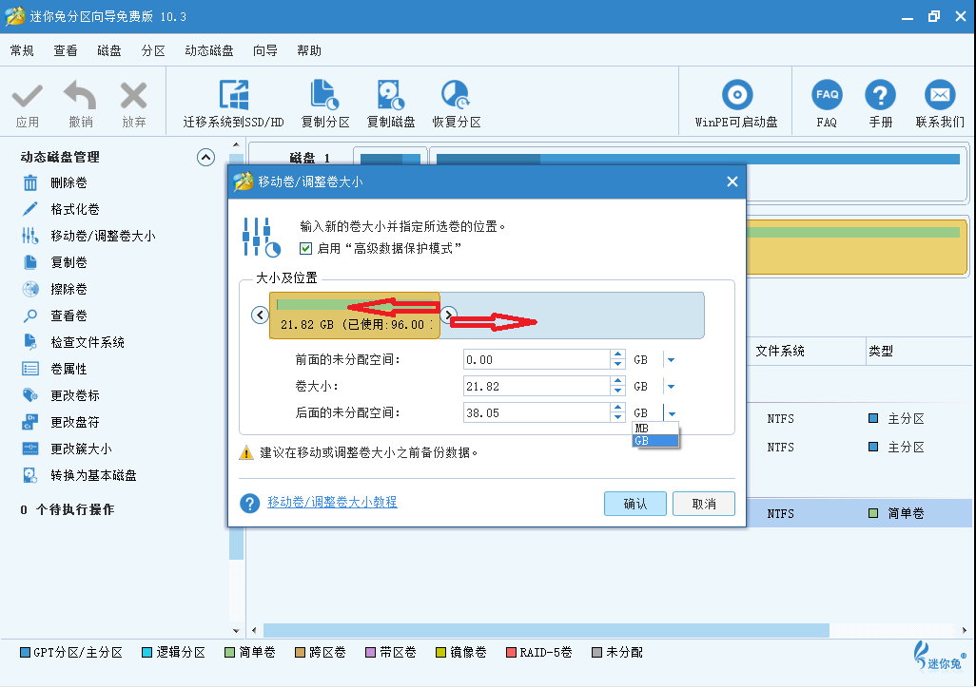Select the simple volume (简单卷) NTFS row

859,513
